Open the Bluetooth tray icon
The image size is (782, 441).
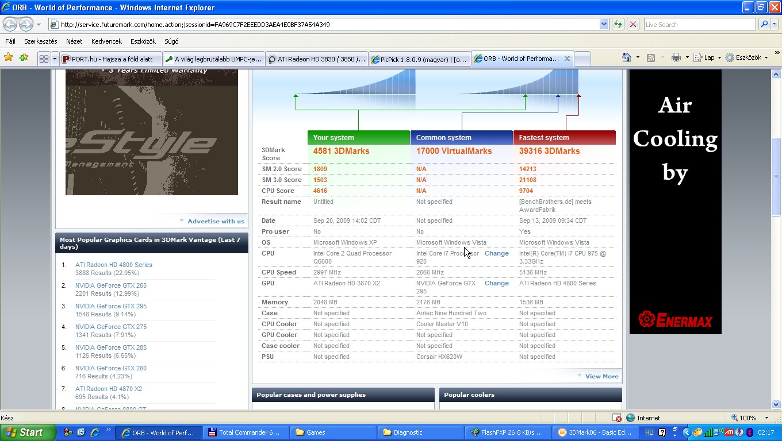click(750, 432)
